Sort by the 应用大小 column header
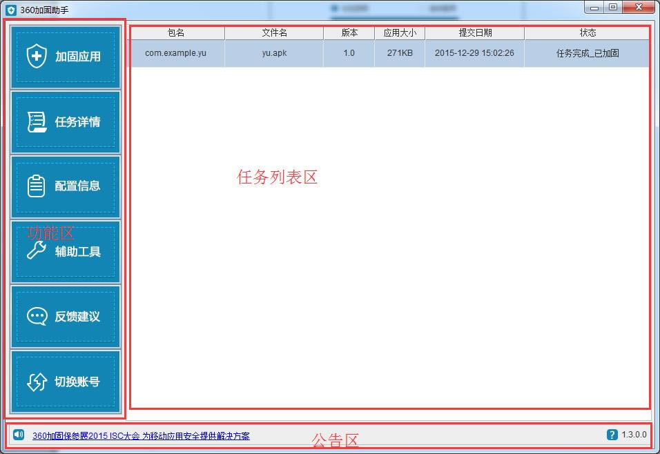Screen dimensions: 660x454 [x=400, y=33]
